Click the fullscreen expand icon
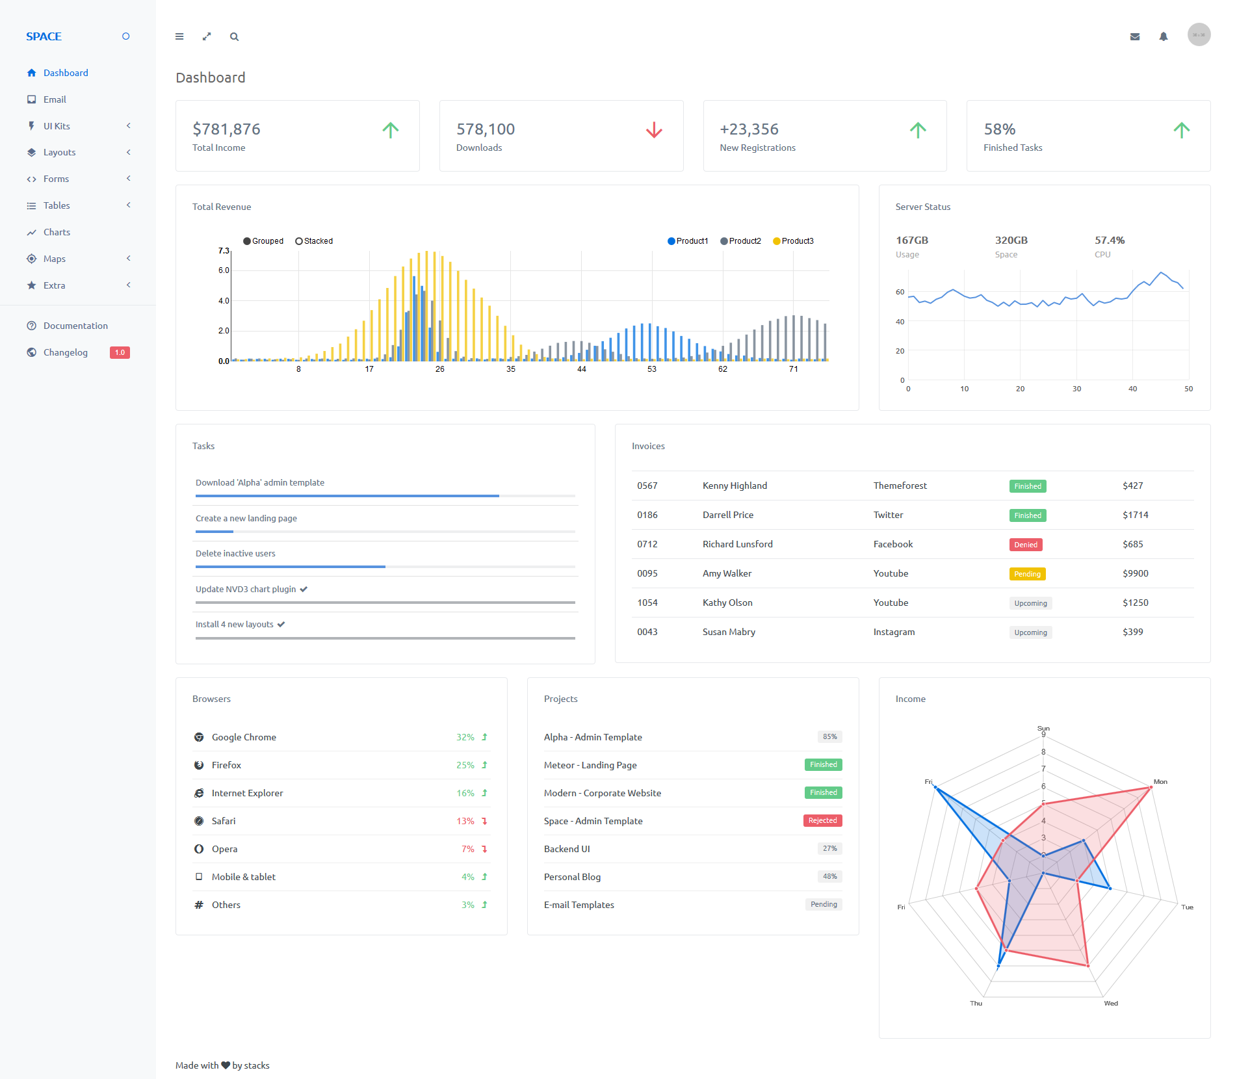Screen dimensions: 1237x1079 (207, 36)
